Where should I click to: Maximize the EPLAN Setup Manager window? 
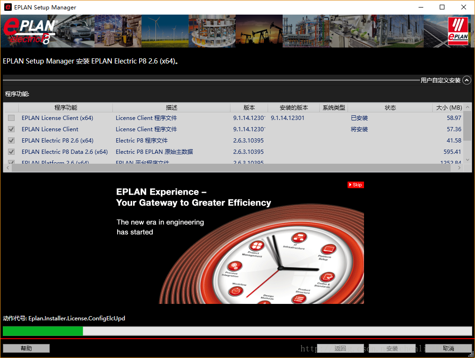tap(442, 7)
